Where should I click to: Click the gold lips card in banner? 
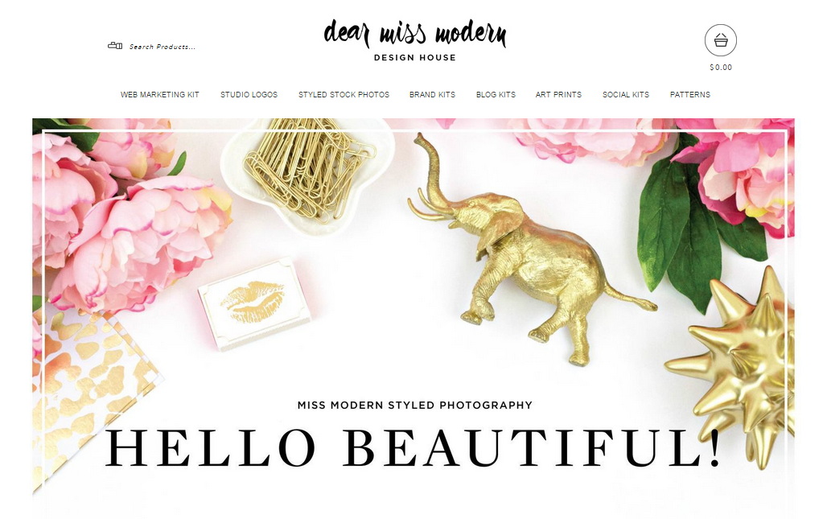[x=253, y=304]
